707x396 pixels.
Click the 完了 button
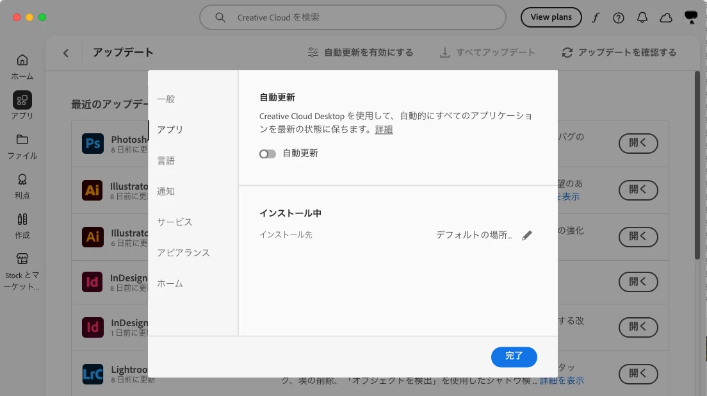[x=514, y=357]
